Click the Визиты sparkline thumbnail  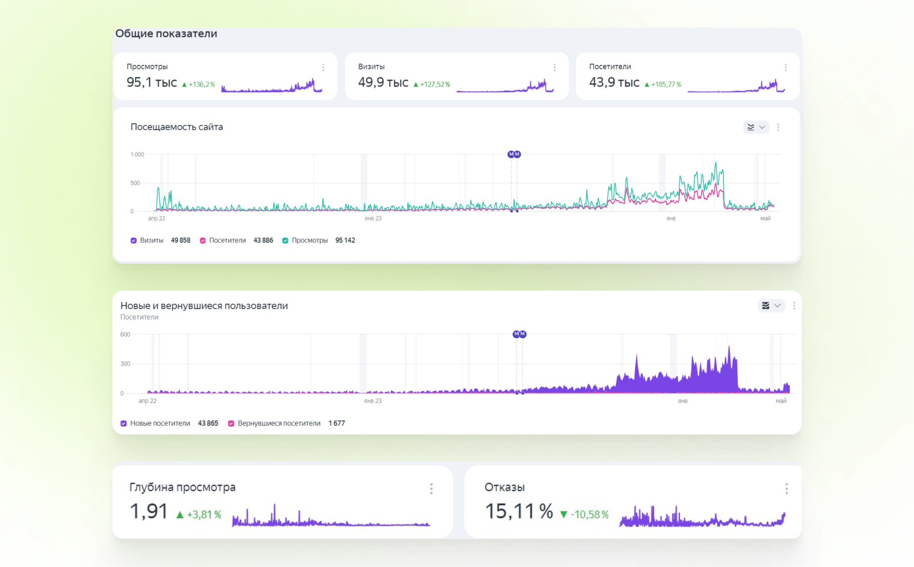click(x=505, y=85)
